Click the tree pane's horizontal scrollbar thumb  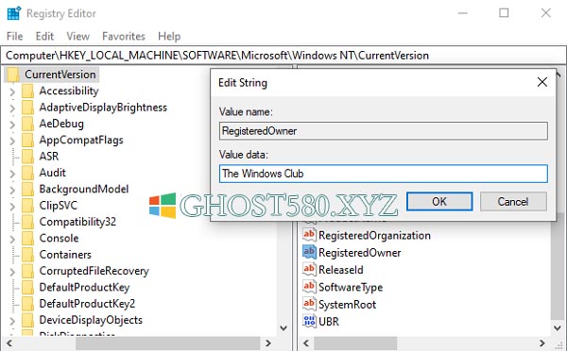[x=167, y=343]
